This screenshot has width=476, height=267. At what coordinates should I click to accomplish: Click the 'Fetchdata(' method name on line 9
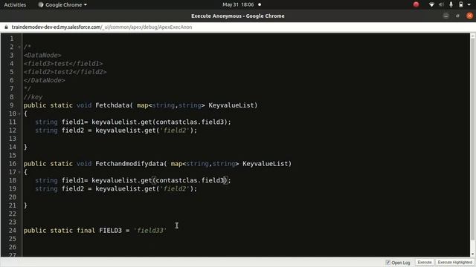[114, 105]
